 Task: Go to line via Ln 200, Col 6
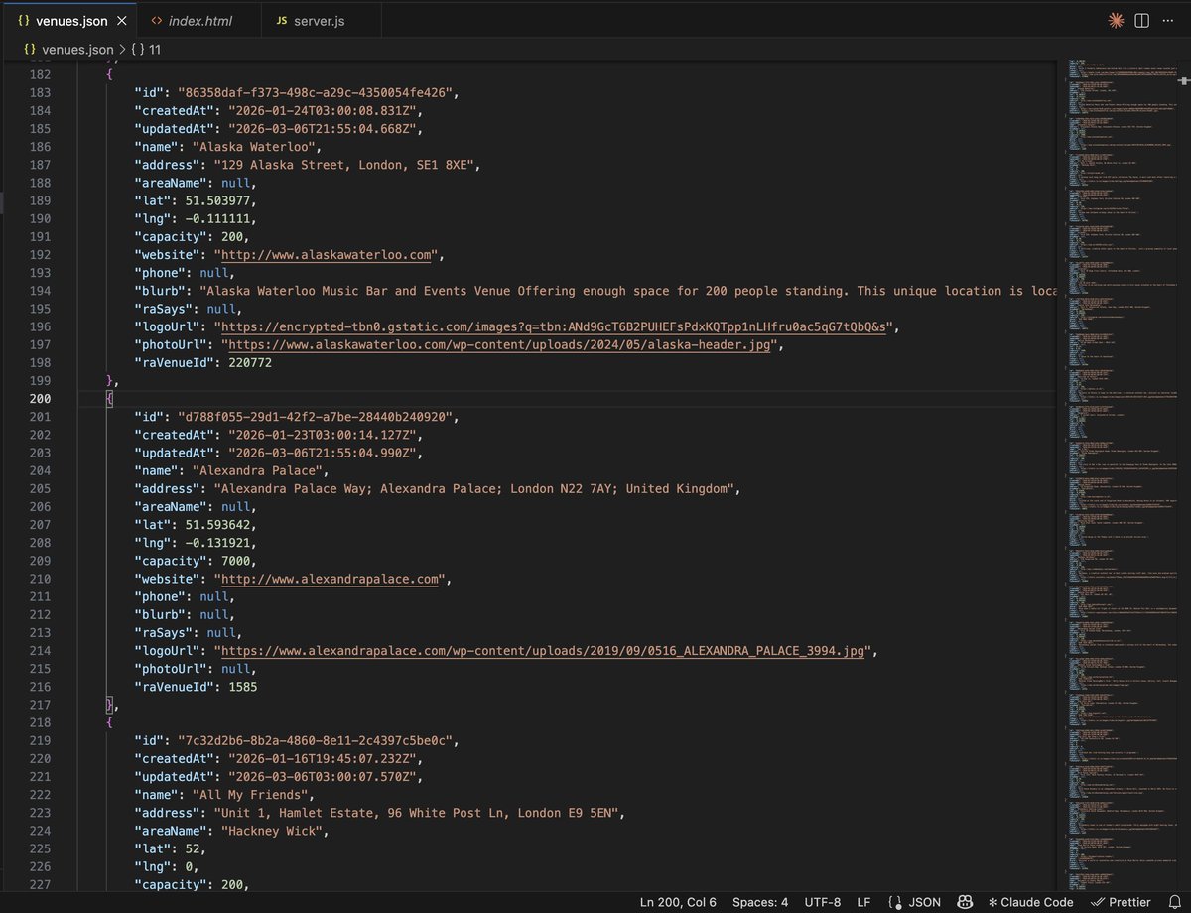678,902
